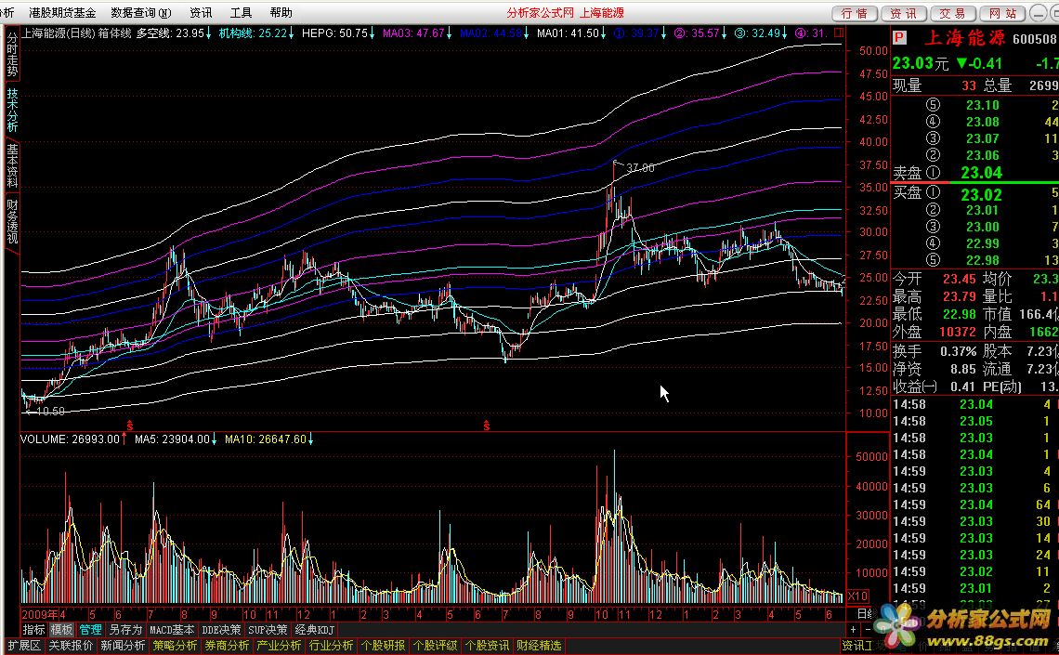Select the 指标 tab below chart
The image size is (1059, 655).
[33, 630]
